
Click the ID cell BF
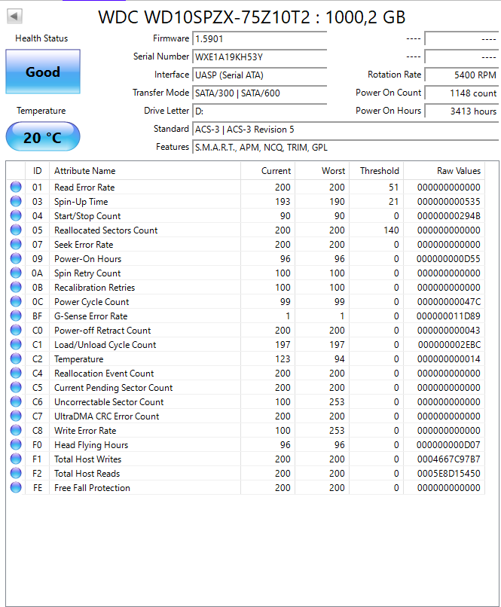coord(37,316)
